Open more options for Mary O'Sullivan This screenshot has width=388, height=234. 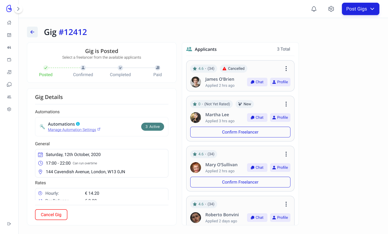click(x=286, y=154)
